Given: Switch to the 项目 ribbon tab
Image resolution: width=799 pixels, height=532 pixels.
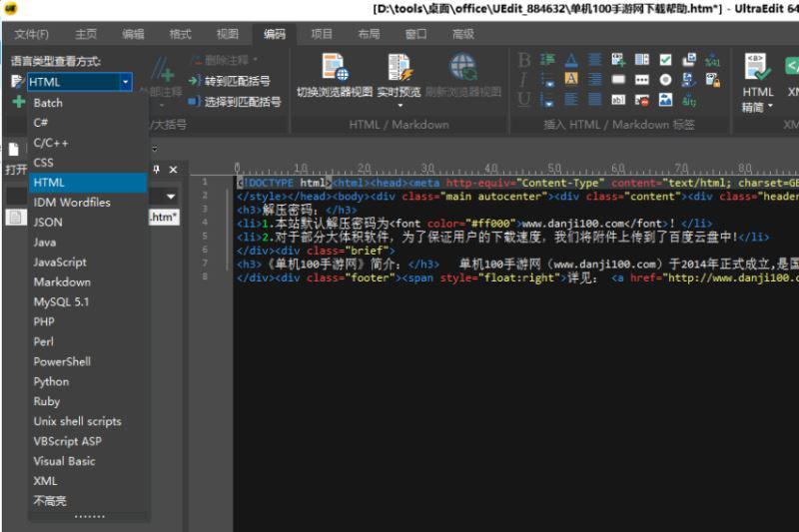Looking at the screenshot, I should pos(322,34).
